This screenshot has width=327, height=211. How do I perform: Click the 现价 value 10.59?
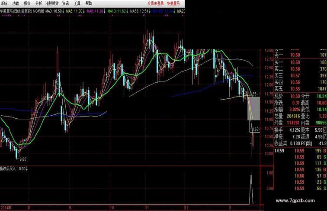(x=295, y=96)
